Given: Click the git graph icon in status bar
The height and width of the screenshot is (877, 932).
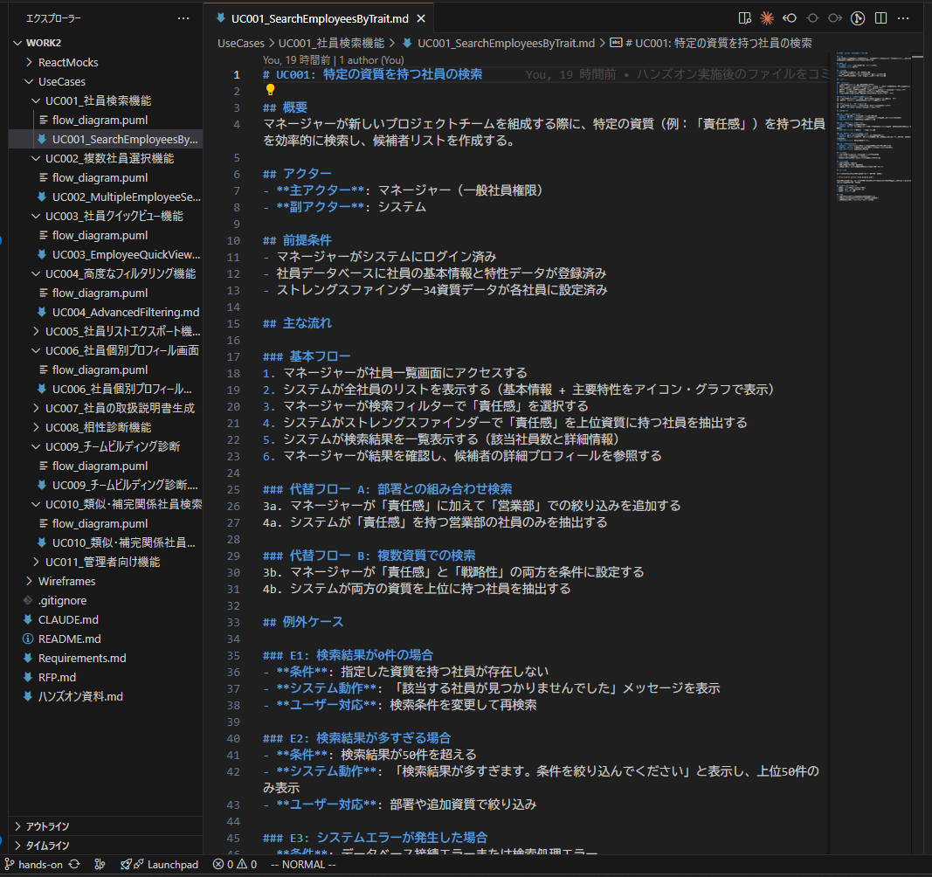Looking at the screenshot, I should (100, 865).
